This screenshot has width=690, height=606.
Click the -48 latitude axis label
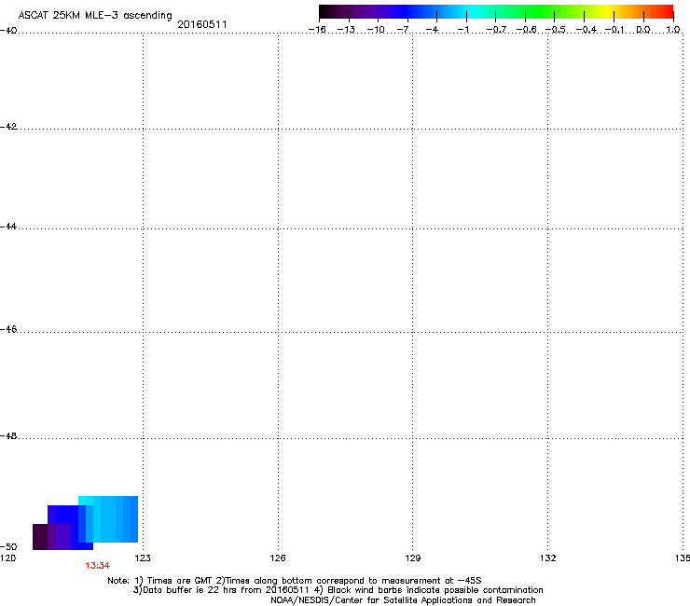8,436
